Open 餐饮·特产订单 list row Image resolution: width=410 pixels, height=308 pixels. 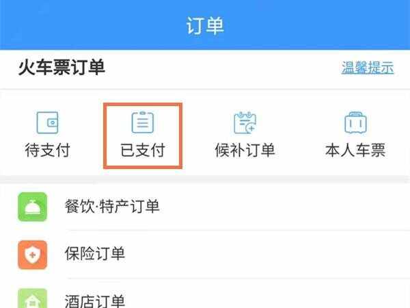[x=205, y=207]
